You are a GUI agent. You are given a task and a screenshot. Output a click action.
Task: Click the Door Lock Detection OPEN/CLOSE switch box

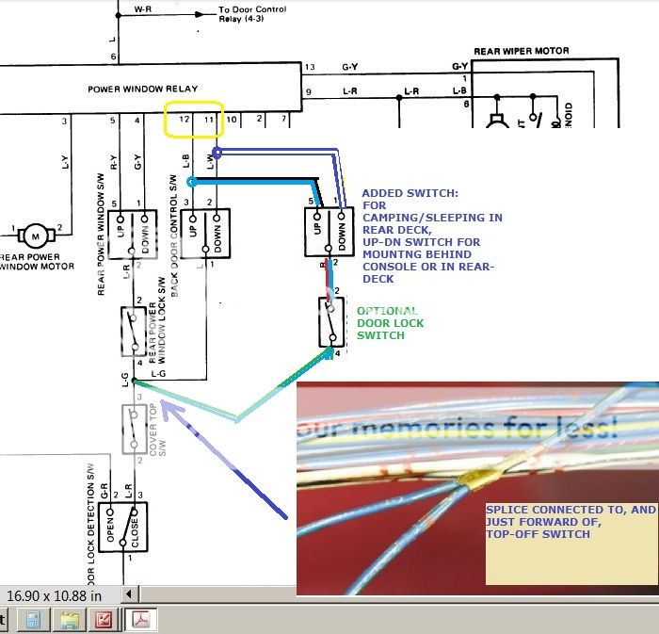point(126,525)
